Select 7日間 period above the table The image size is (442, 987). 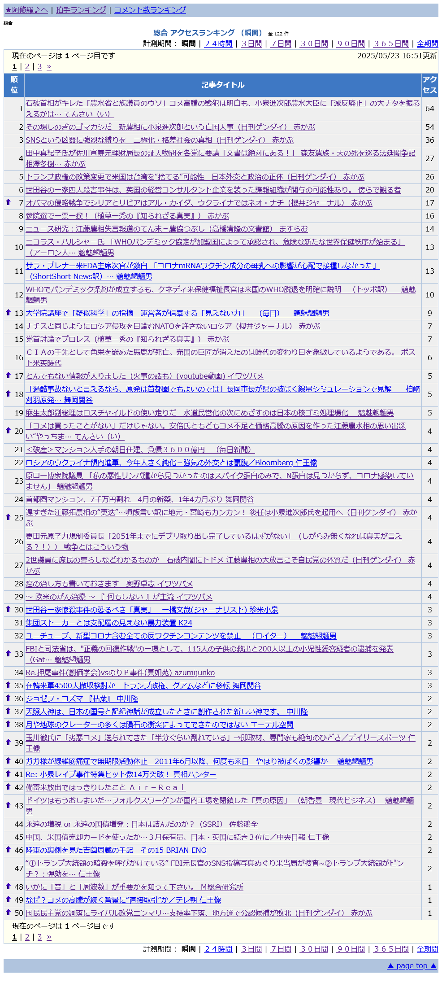pos(281,44)
